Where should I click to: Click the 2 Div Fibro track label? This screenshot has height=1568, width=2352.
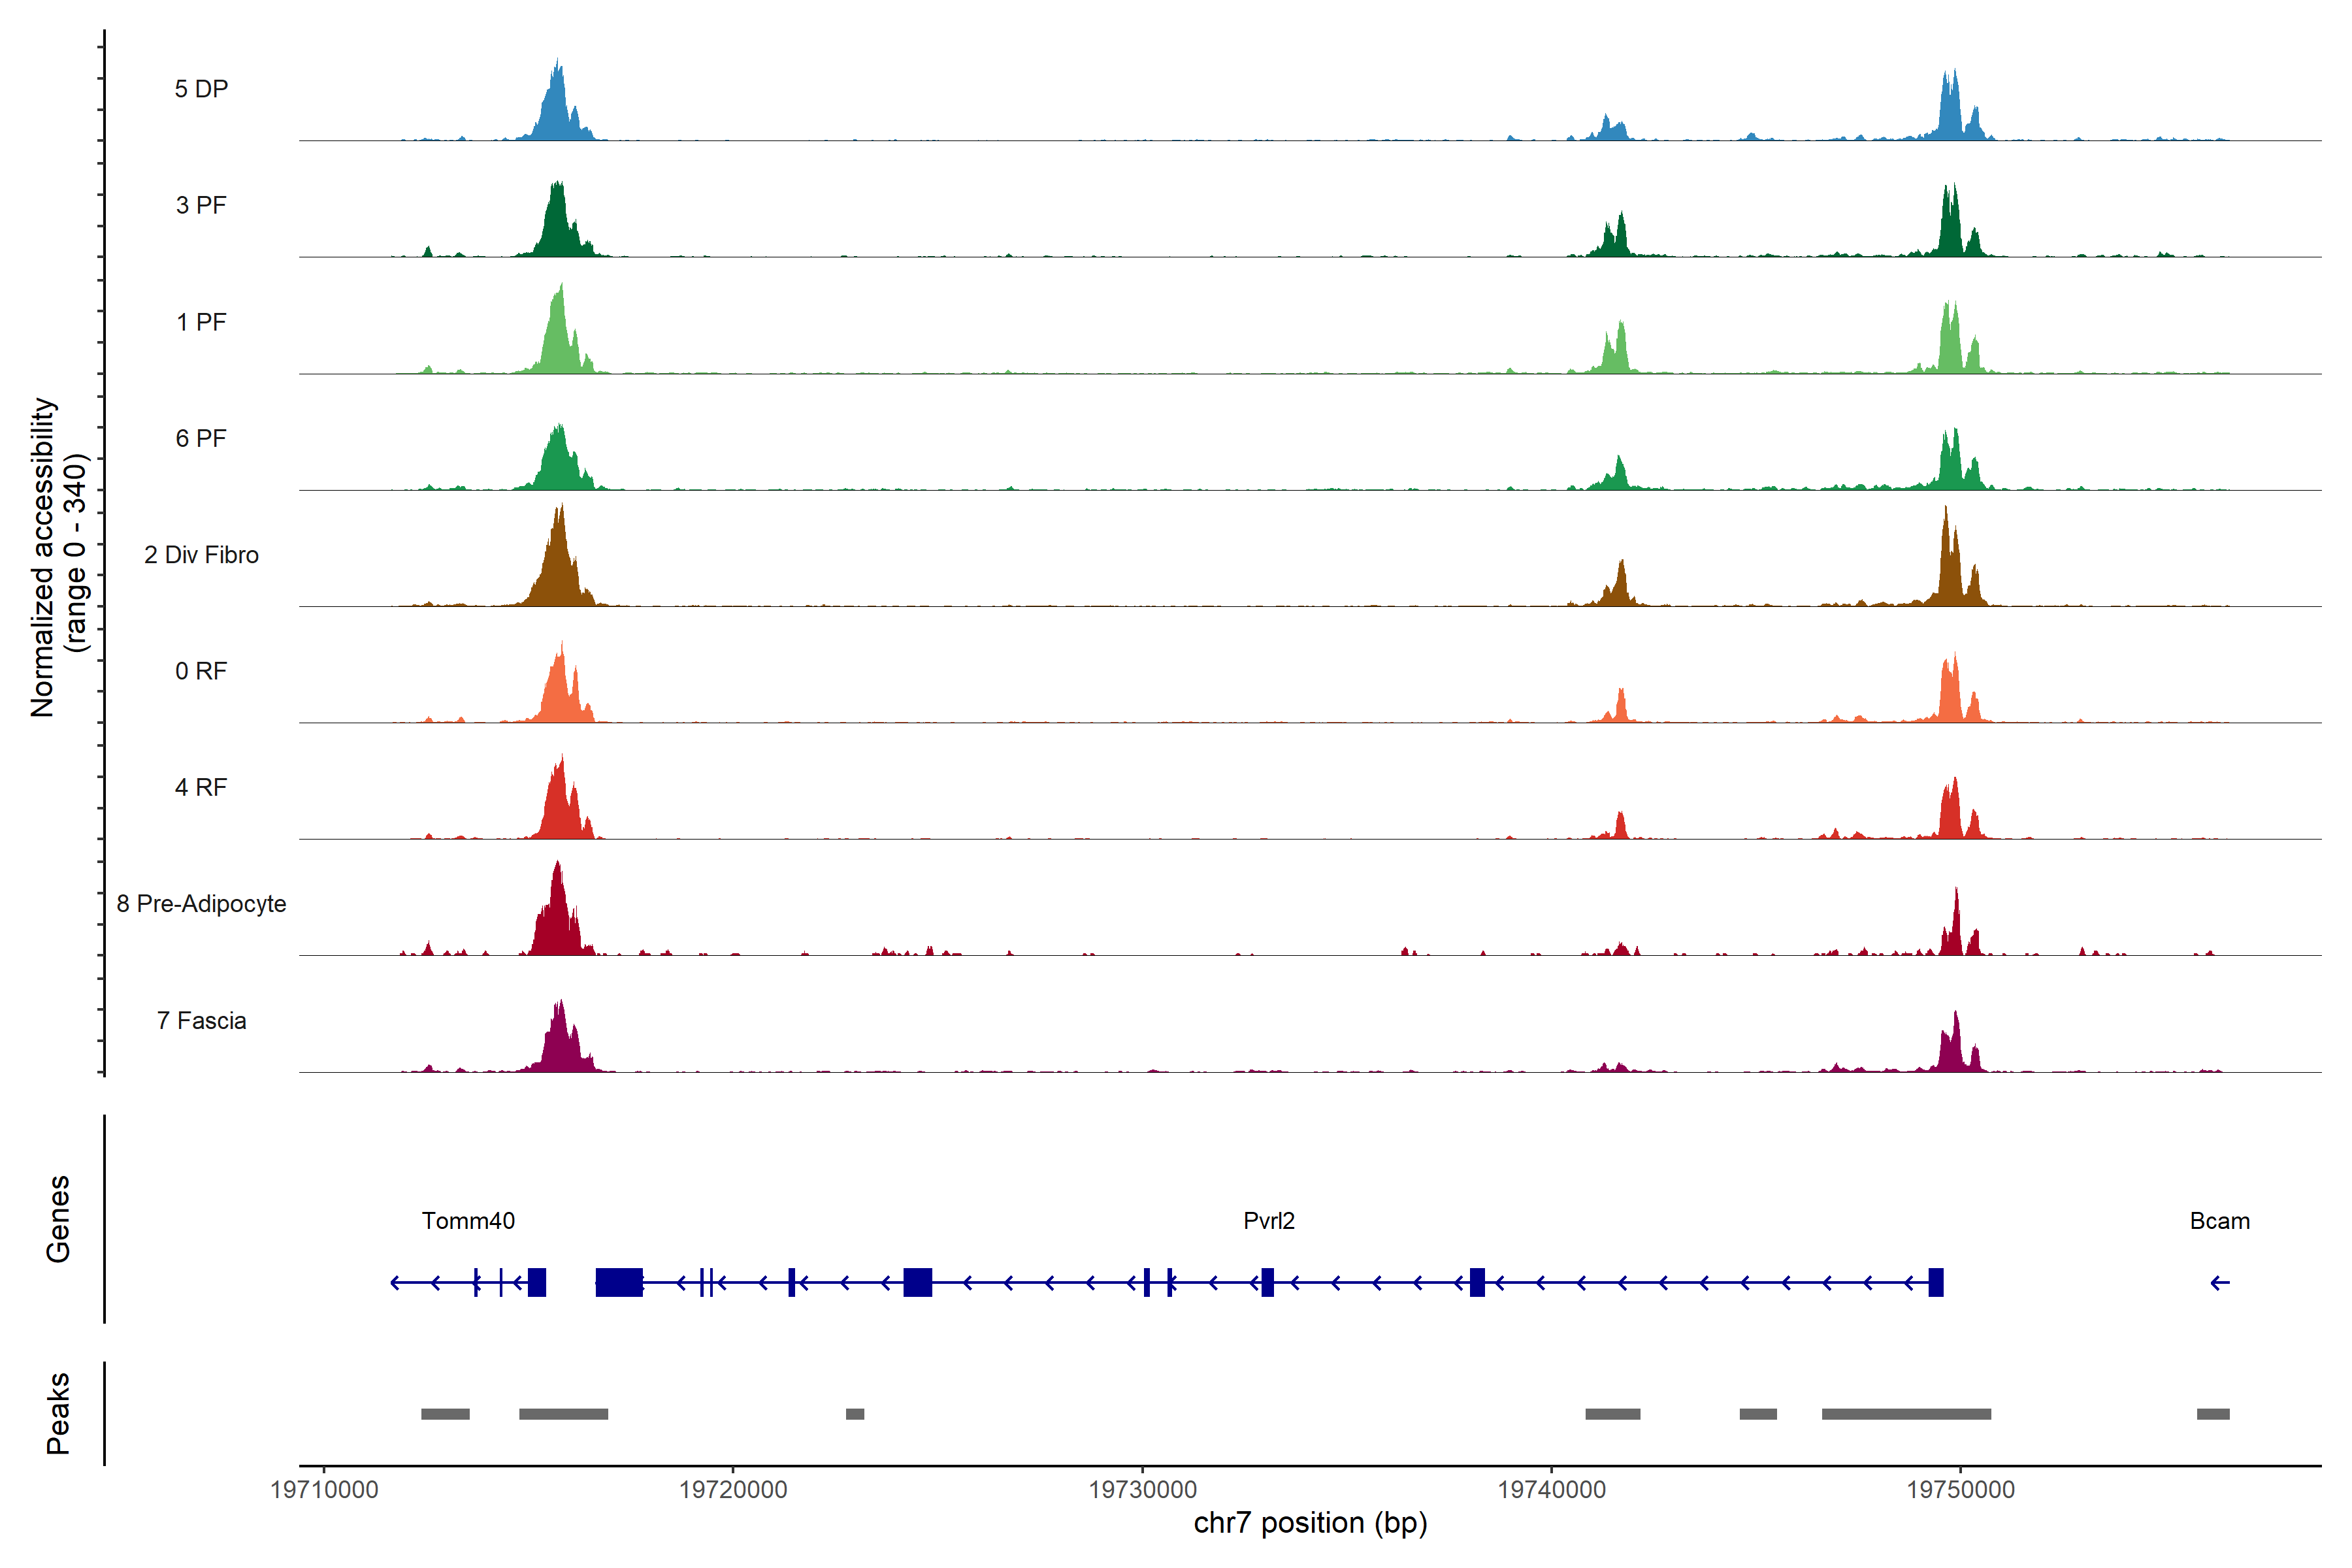tap(201, 555)
